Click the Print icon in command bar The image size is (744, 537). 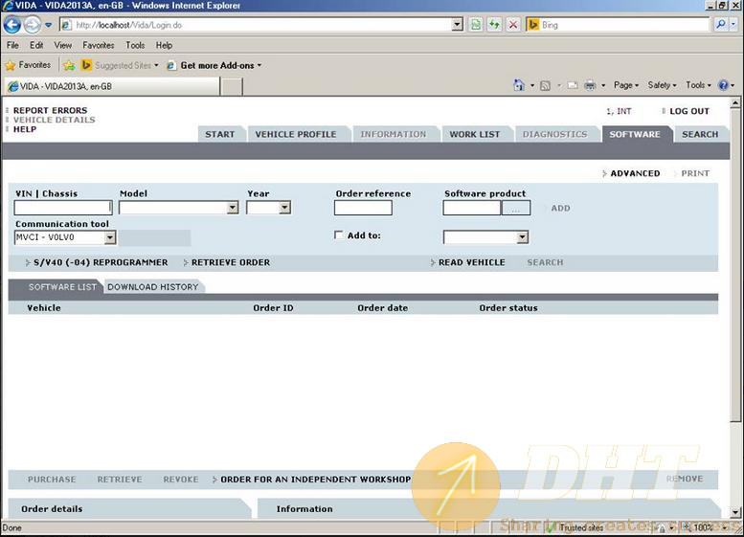pyautogui.click(x=590, y=86)
